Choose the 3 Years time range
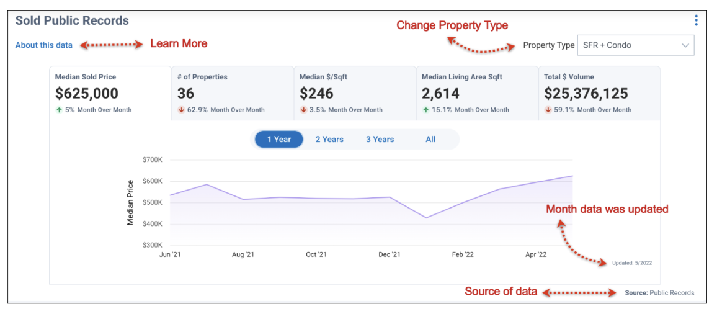Screen dimensions: 717x314 (380, 139)
